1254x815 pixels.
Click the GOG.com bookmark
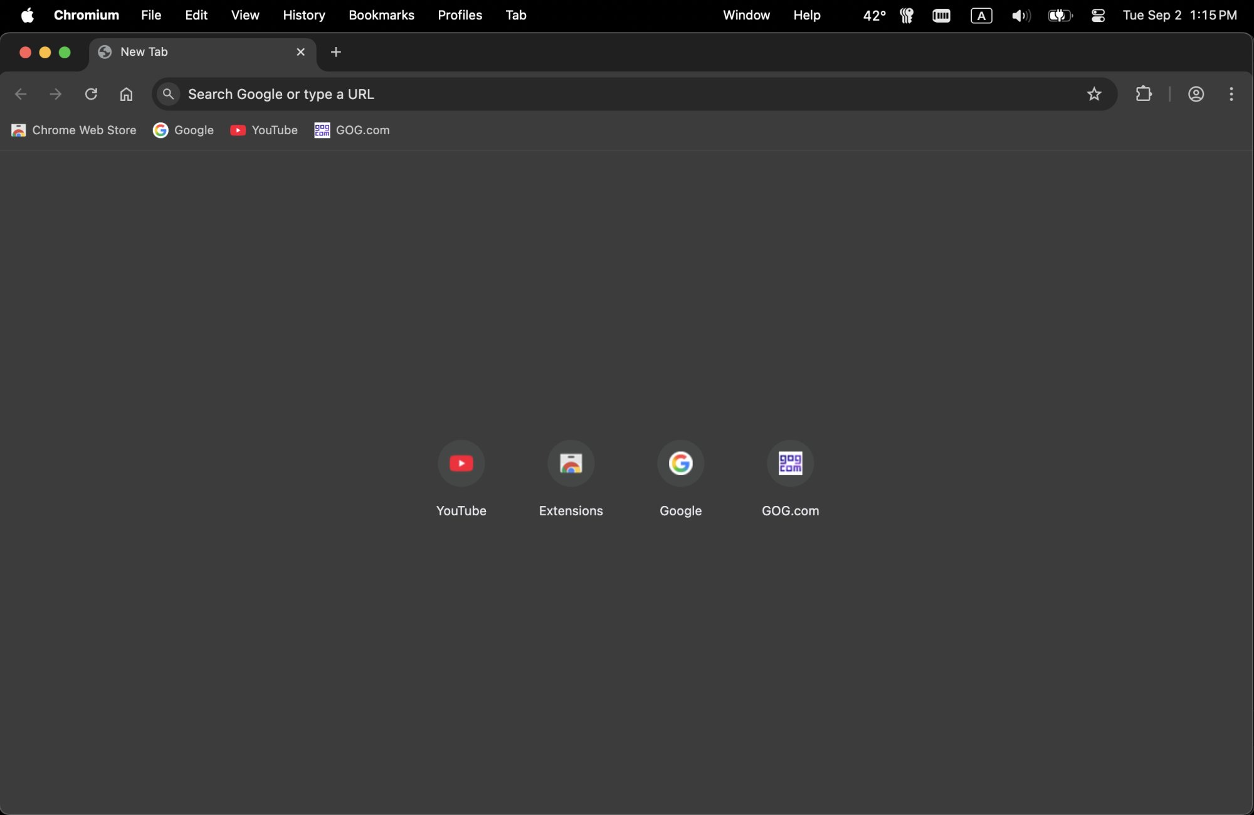click(x=352, y=130)
